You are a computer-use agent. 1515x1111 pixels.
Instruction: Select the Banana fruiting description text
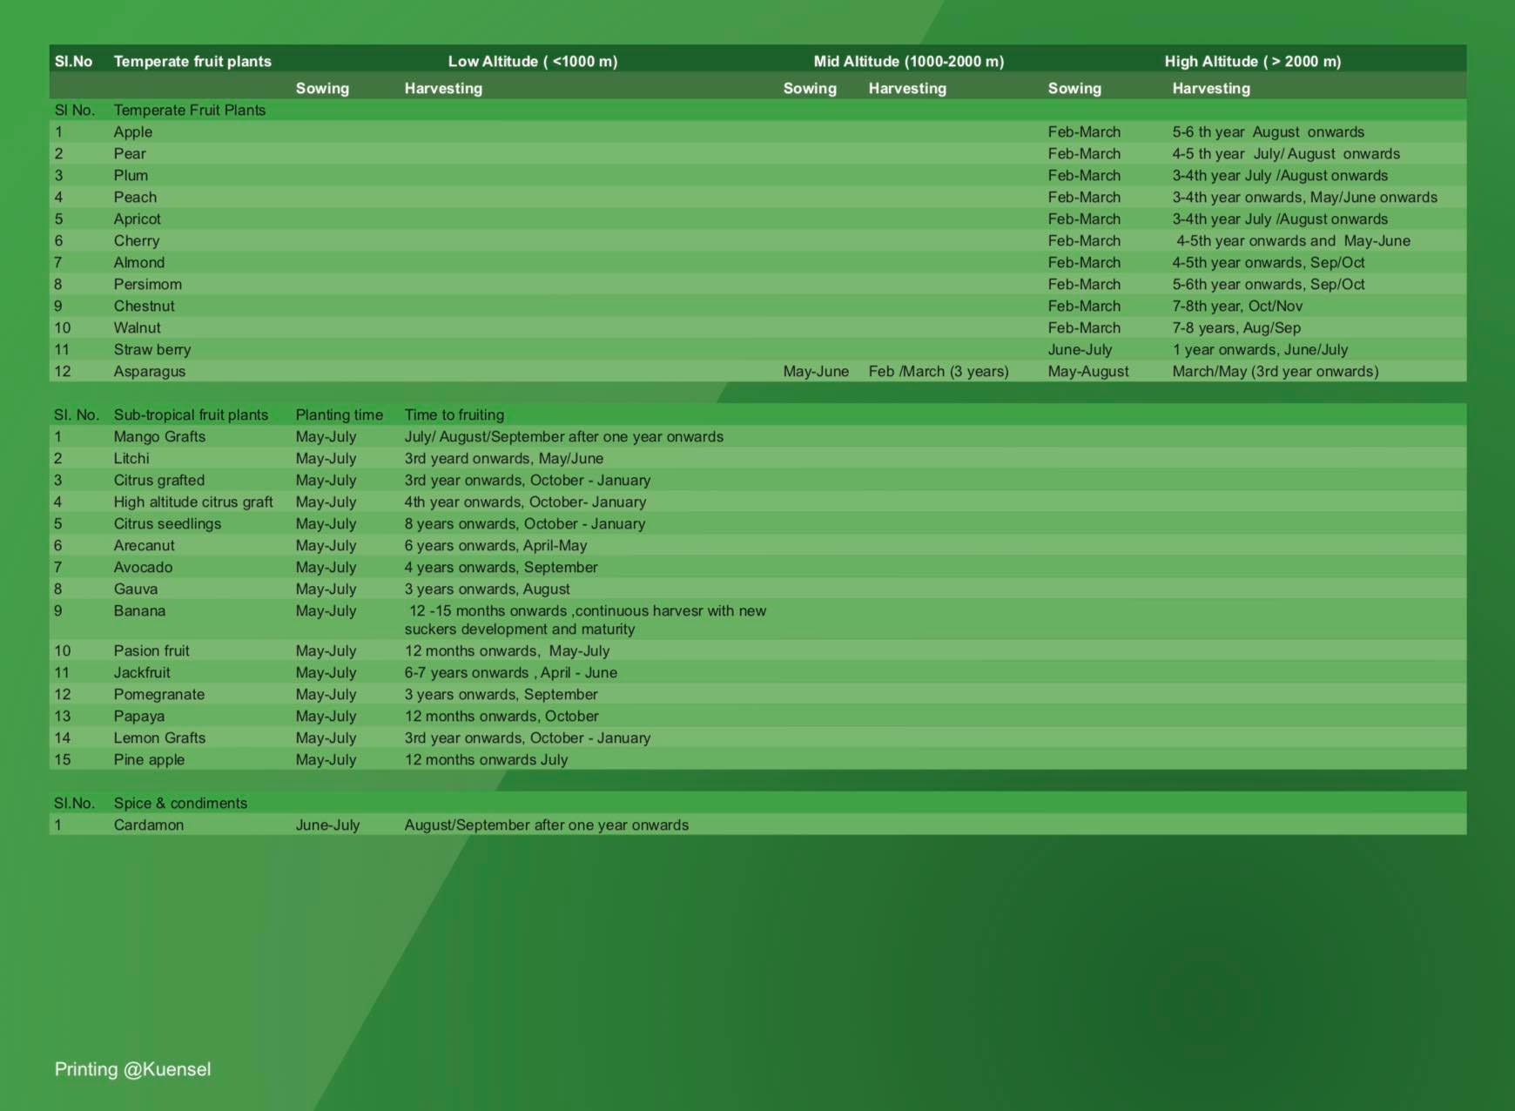(585, 620)
